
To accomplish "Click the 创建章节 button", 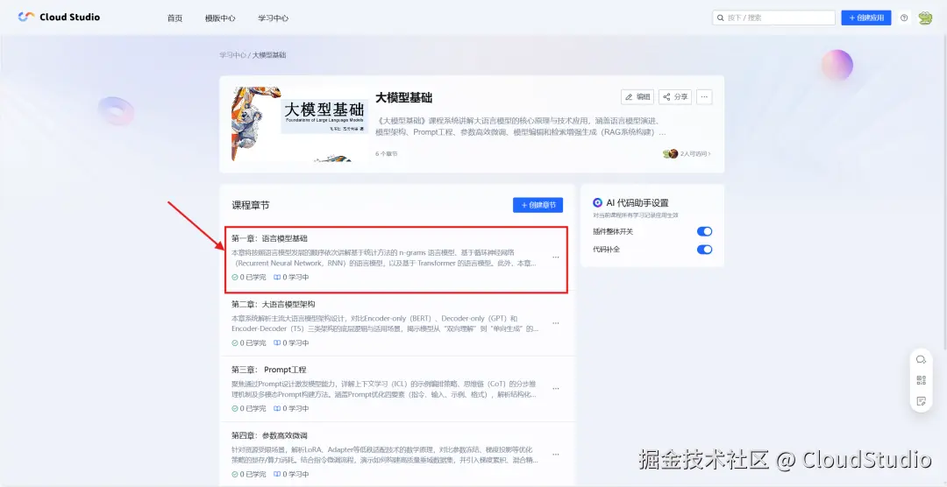I will point(538,205).
